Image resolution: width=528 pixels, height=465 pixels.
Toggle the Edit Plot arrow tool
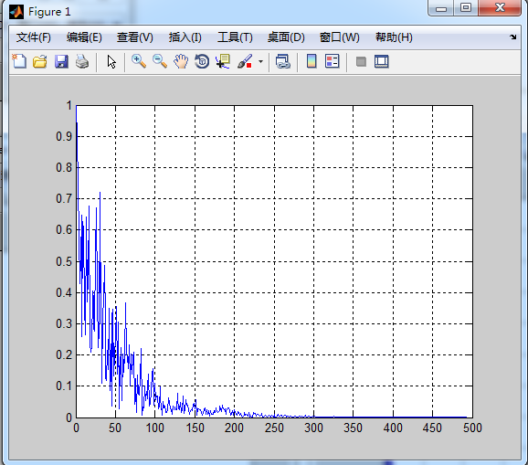coord(111,62)
